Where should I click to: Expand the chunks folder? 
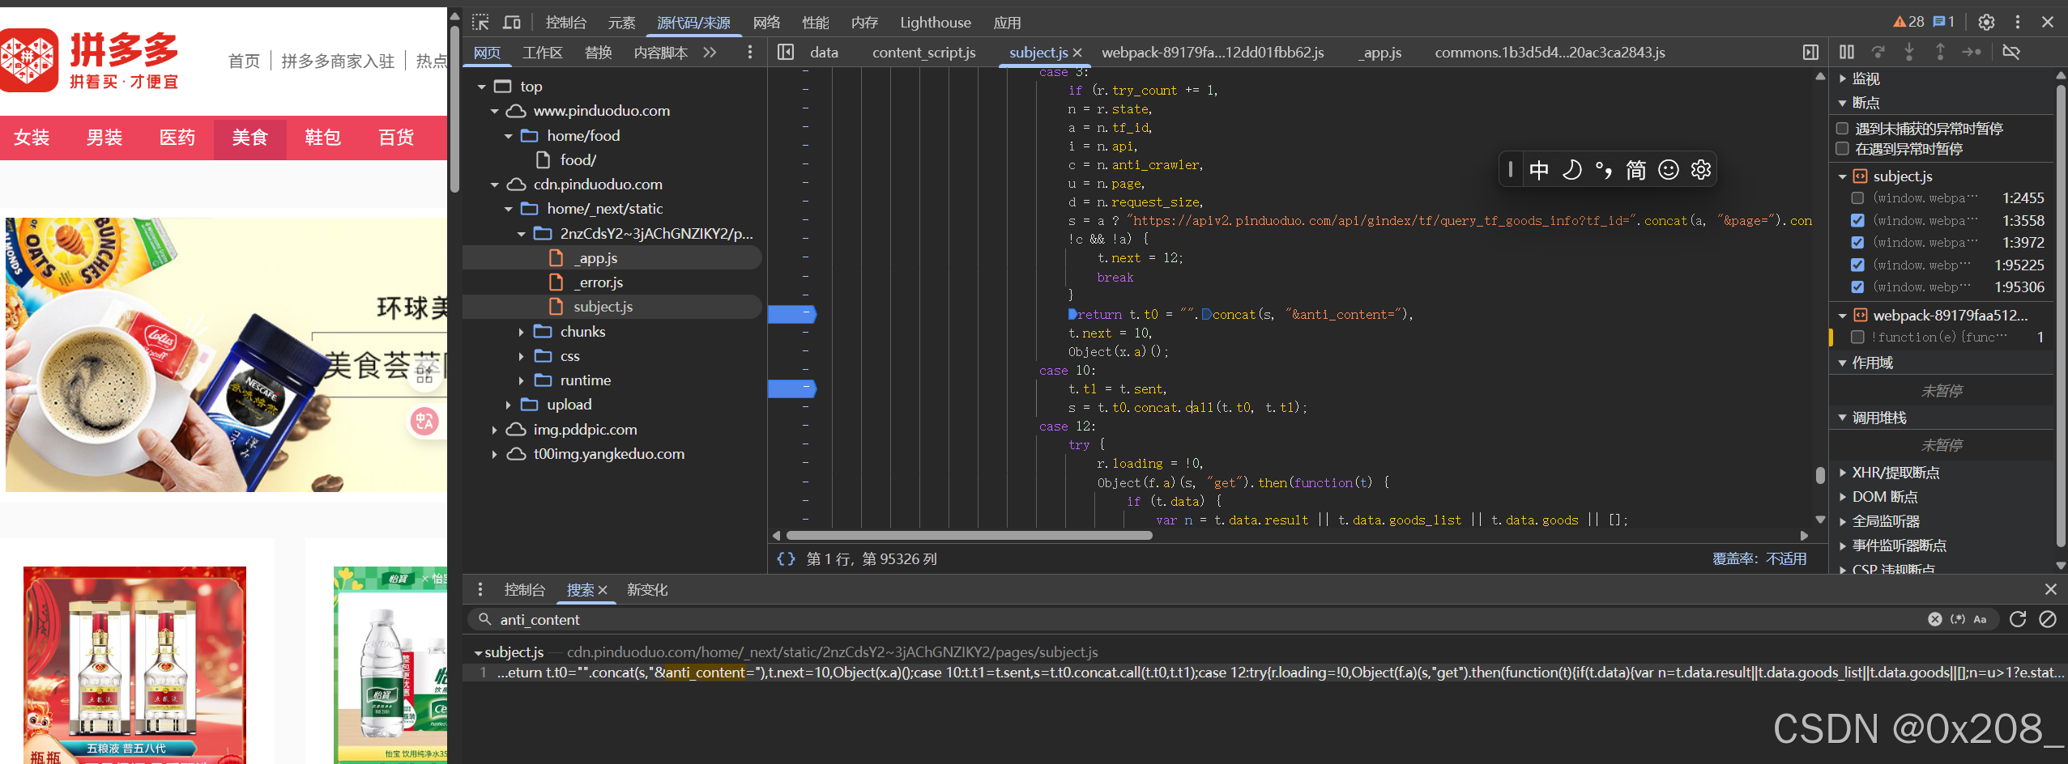pyautogui.click(x=522, y=332)
